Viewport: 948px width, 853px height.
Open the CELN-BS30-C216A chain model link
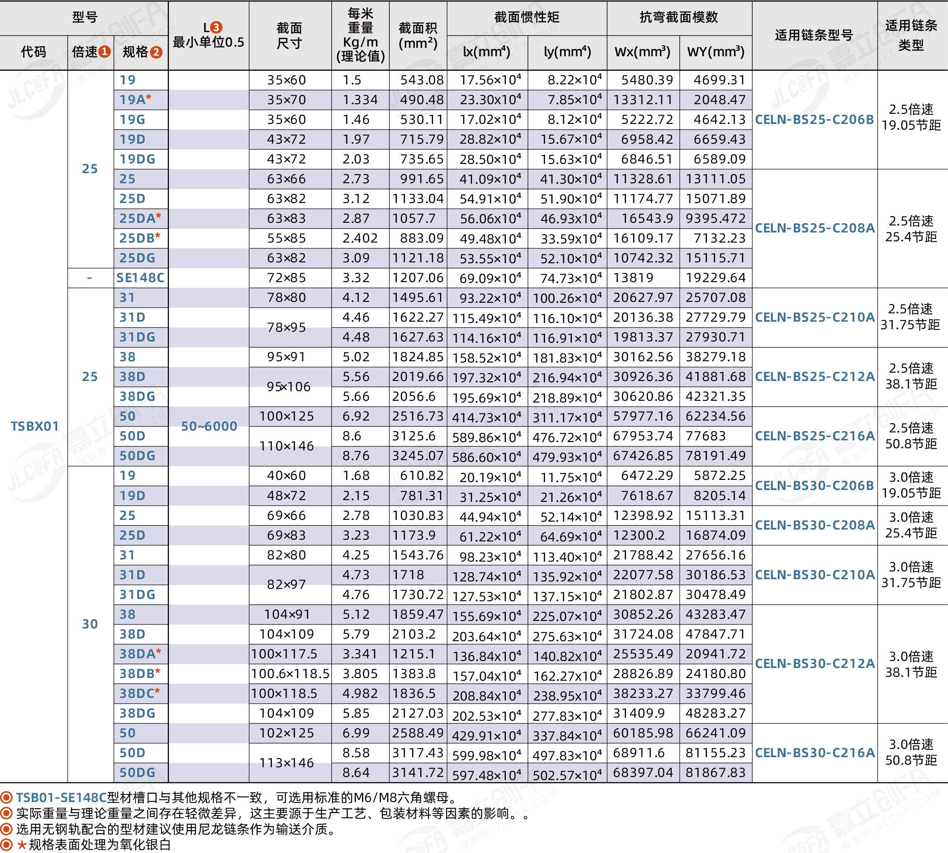(815, 752)
